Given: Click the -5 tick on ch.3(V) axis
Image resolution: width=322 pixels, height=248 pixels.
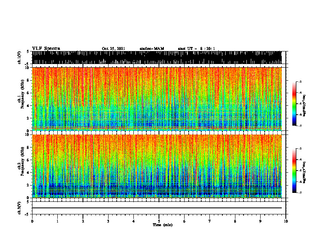Looking at the screenshot, I should click(28, 214).
